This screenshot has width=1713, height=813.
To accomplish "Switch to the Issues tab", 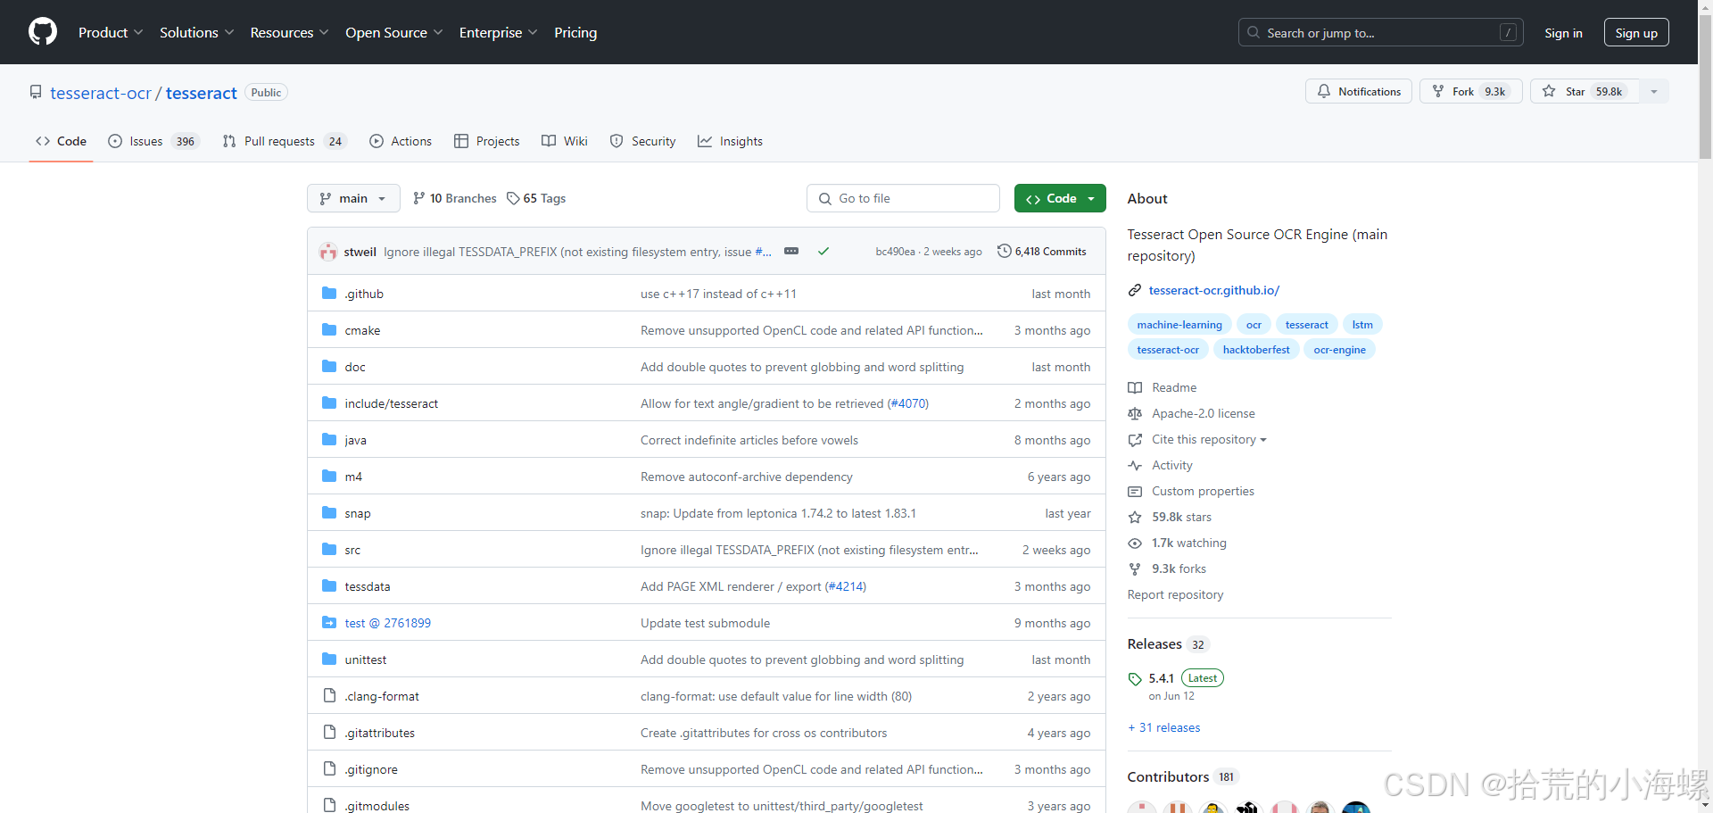I will 153,141.
